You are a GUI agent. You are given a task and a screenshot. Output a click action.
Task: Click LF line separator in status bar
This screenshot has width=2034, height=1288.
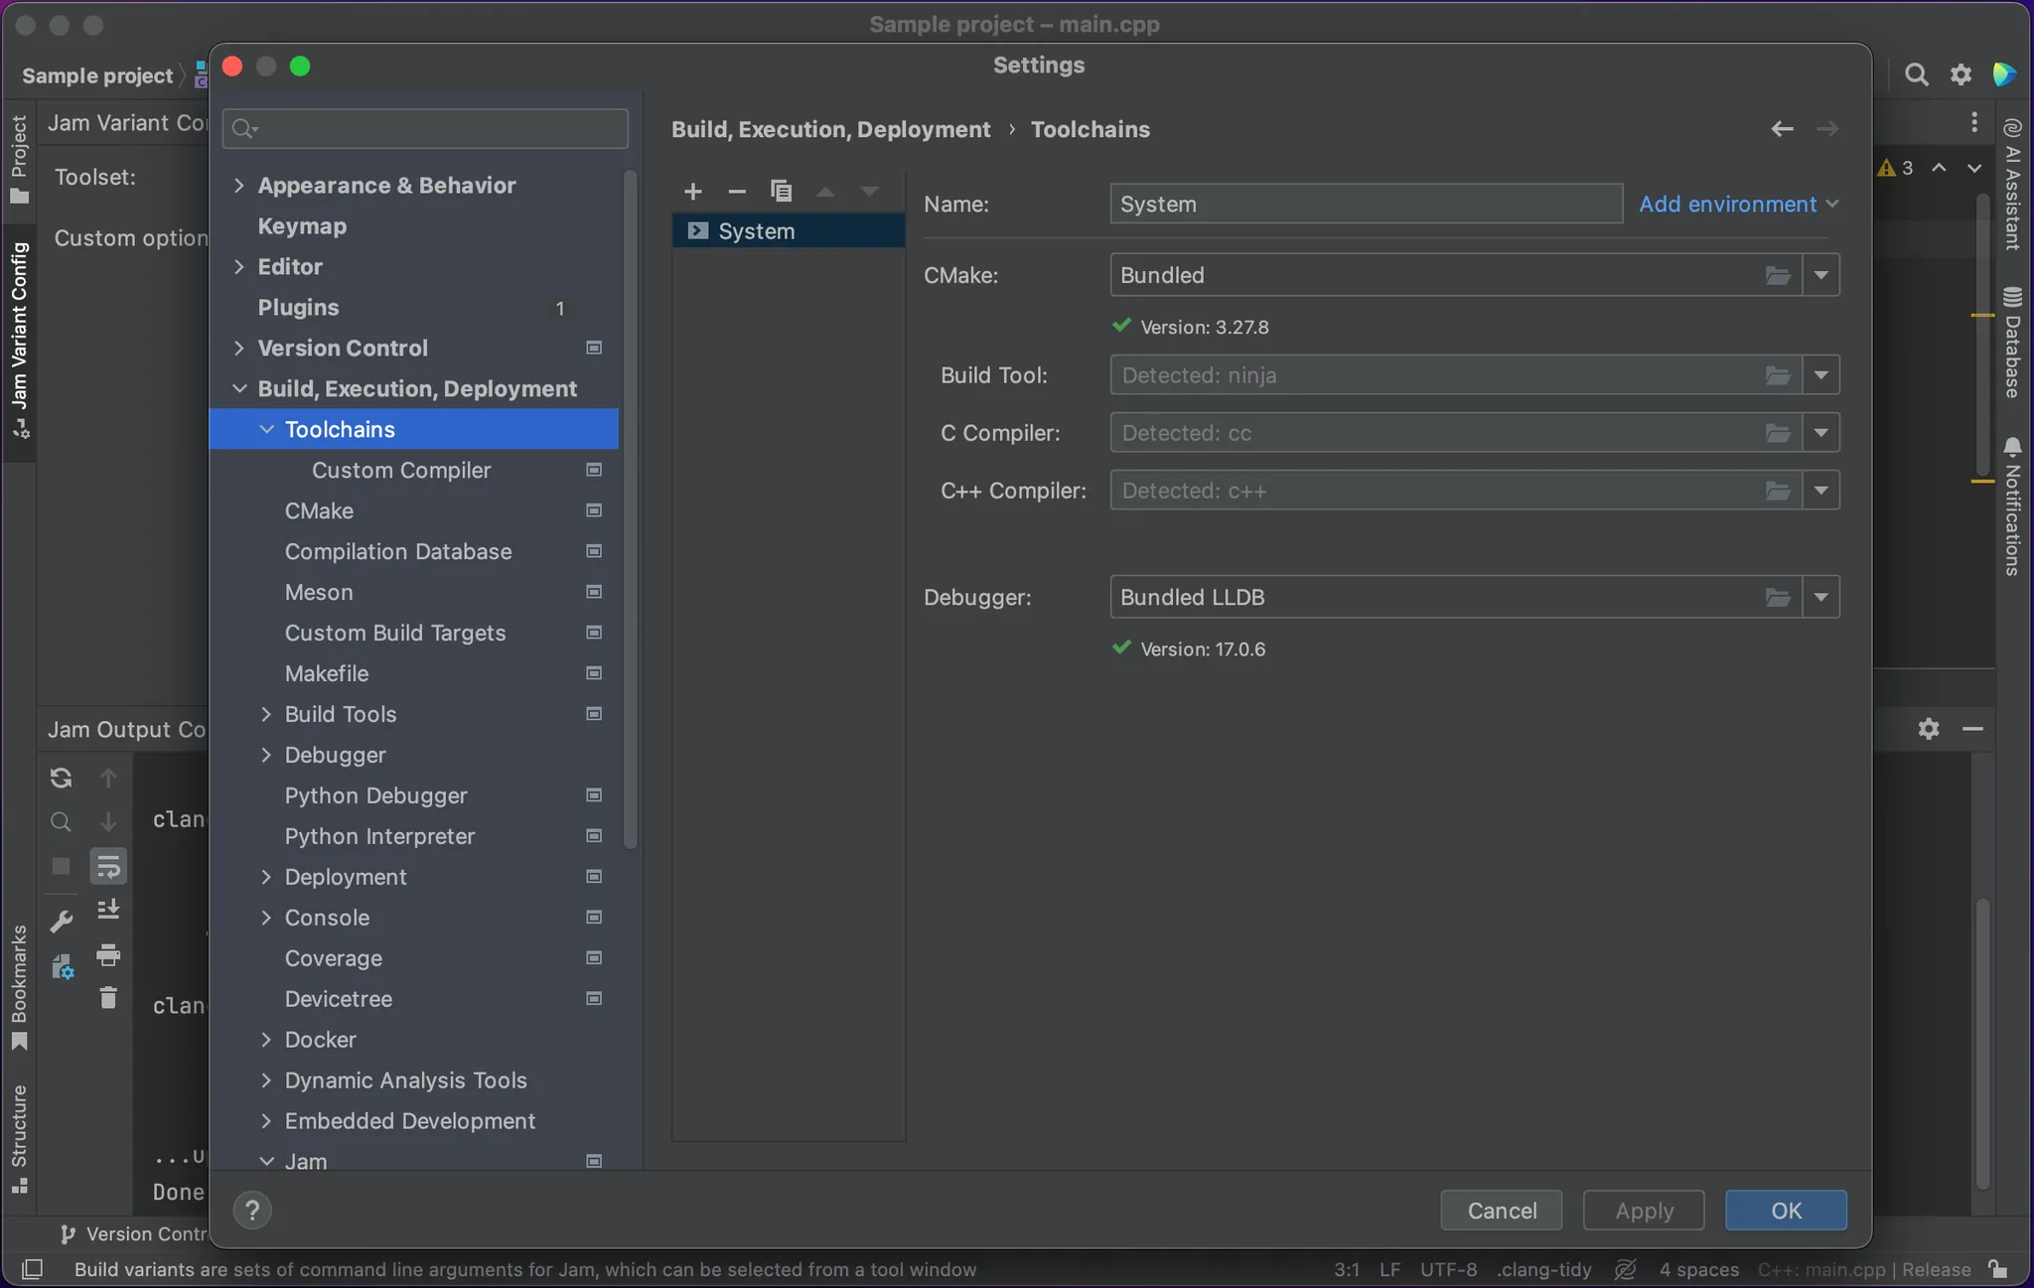coord(1389,1269)
